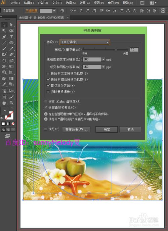Viewport: 168px width, 231px height.
Task: Enable the 预览(P) checkbox
Action: (46, 129)
